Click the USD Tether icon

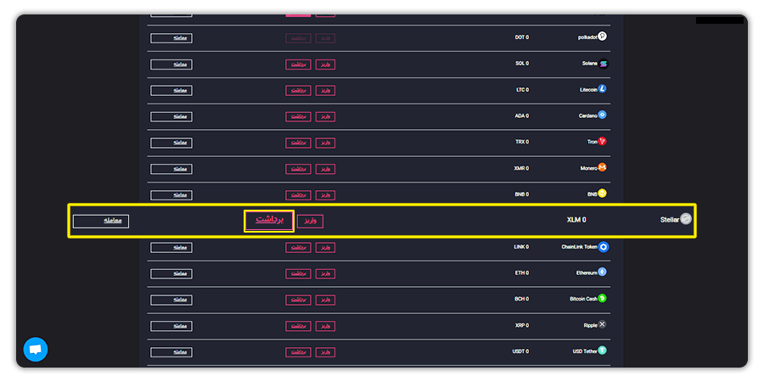tap(602, 351)
